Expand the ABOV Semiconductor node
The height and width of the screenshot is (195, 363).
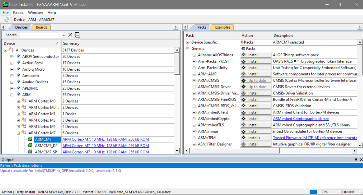pyautogui.click(x=12, y=57)
